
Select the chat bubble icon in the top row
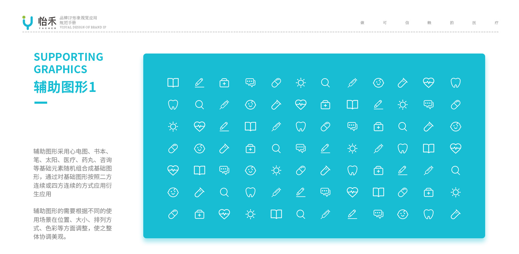(251, 83)
